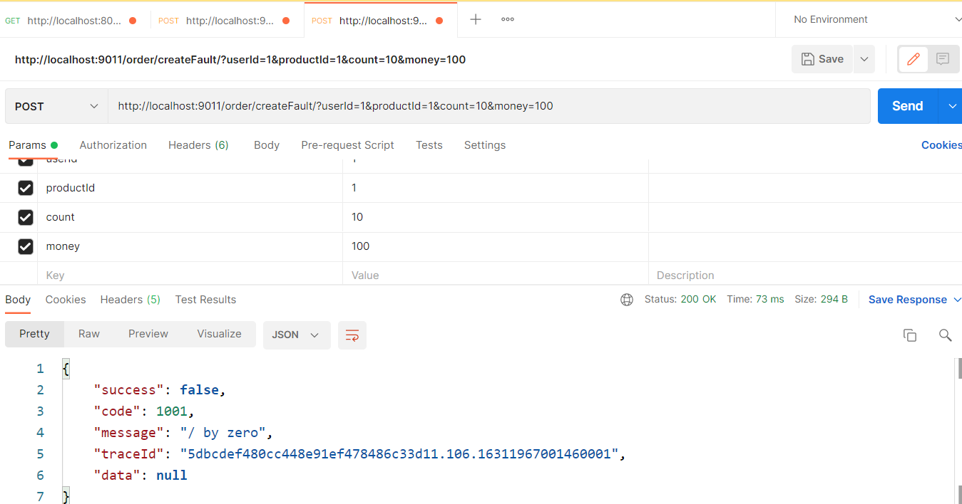Image resolution: width=962 pixels, height=504 pixels.
Task: Open the POST method dropdown
Action: (x=56, y=106)
